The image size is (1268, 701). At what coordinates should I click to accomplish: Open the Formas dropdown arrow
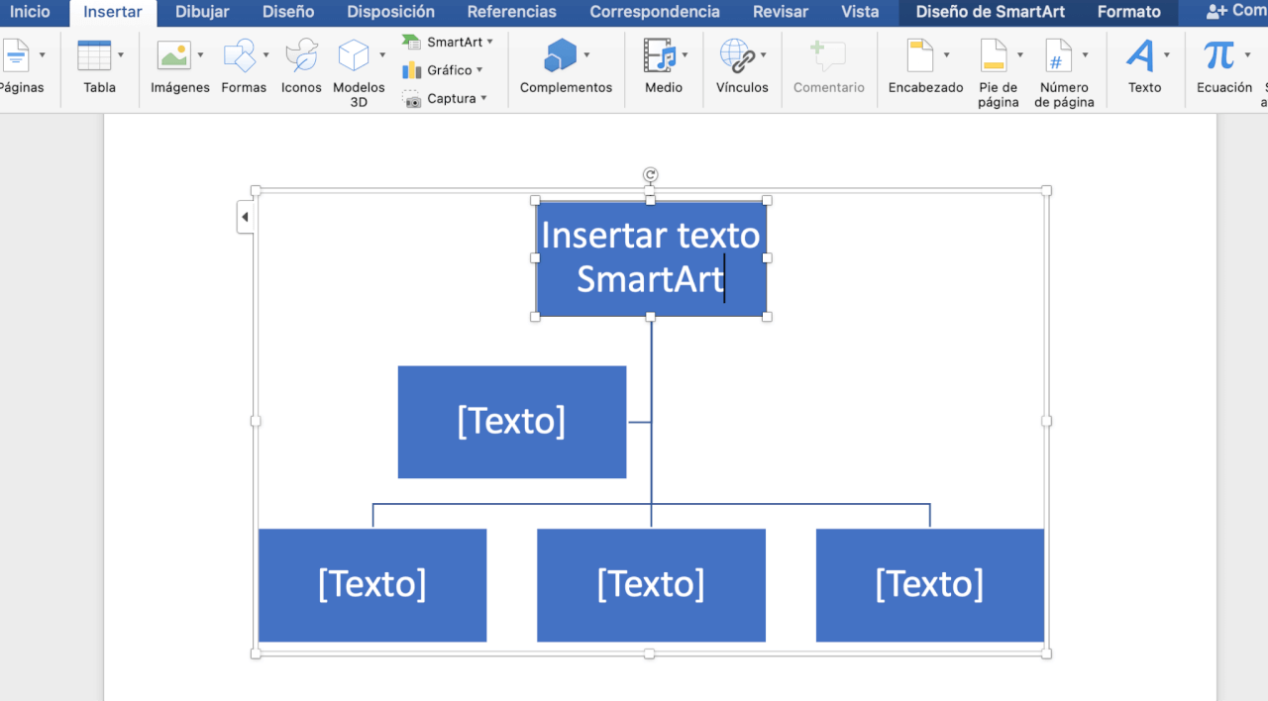(265, 55)
